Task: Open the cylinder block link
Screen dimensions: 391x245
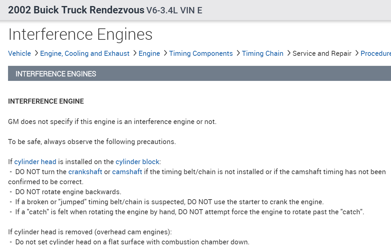Action: [137, 162]
